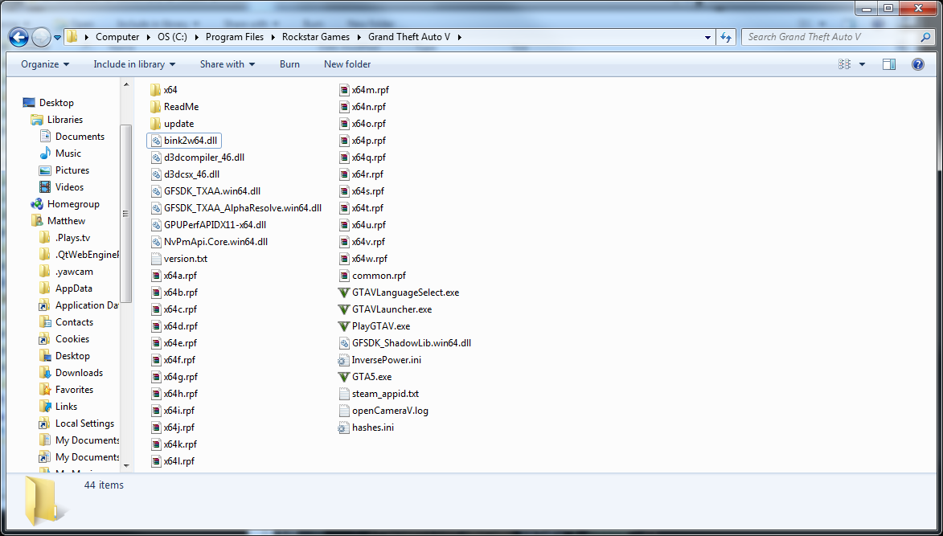
Task: Select PlayGTAV.exe icon
Action: 344,326
